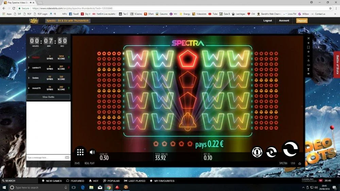Open Mail app from taskbar
Viewport: 340px width, 191px height.
pos(100,187)
